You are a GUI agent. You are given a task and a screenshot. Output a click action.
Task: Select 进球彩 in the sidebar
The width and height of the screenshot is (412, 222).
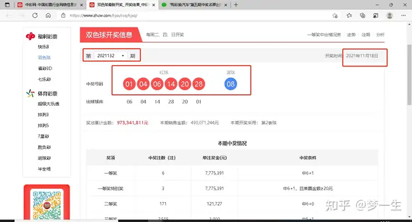point(44,158)
